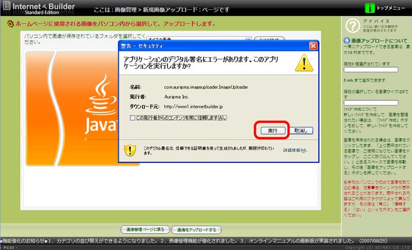Click the gear icon beside the red instruction

(10, 24)
